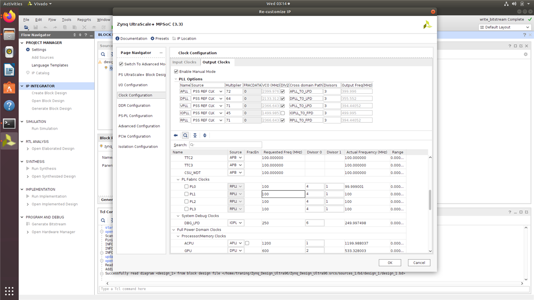Open GPU source DPLL dropdown
The width and height of the screenshot is (534, 300).
(x=236, y=251)
